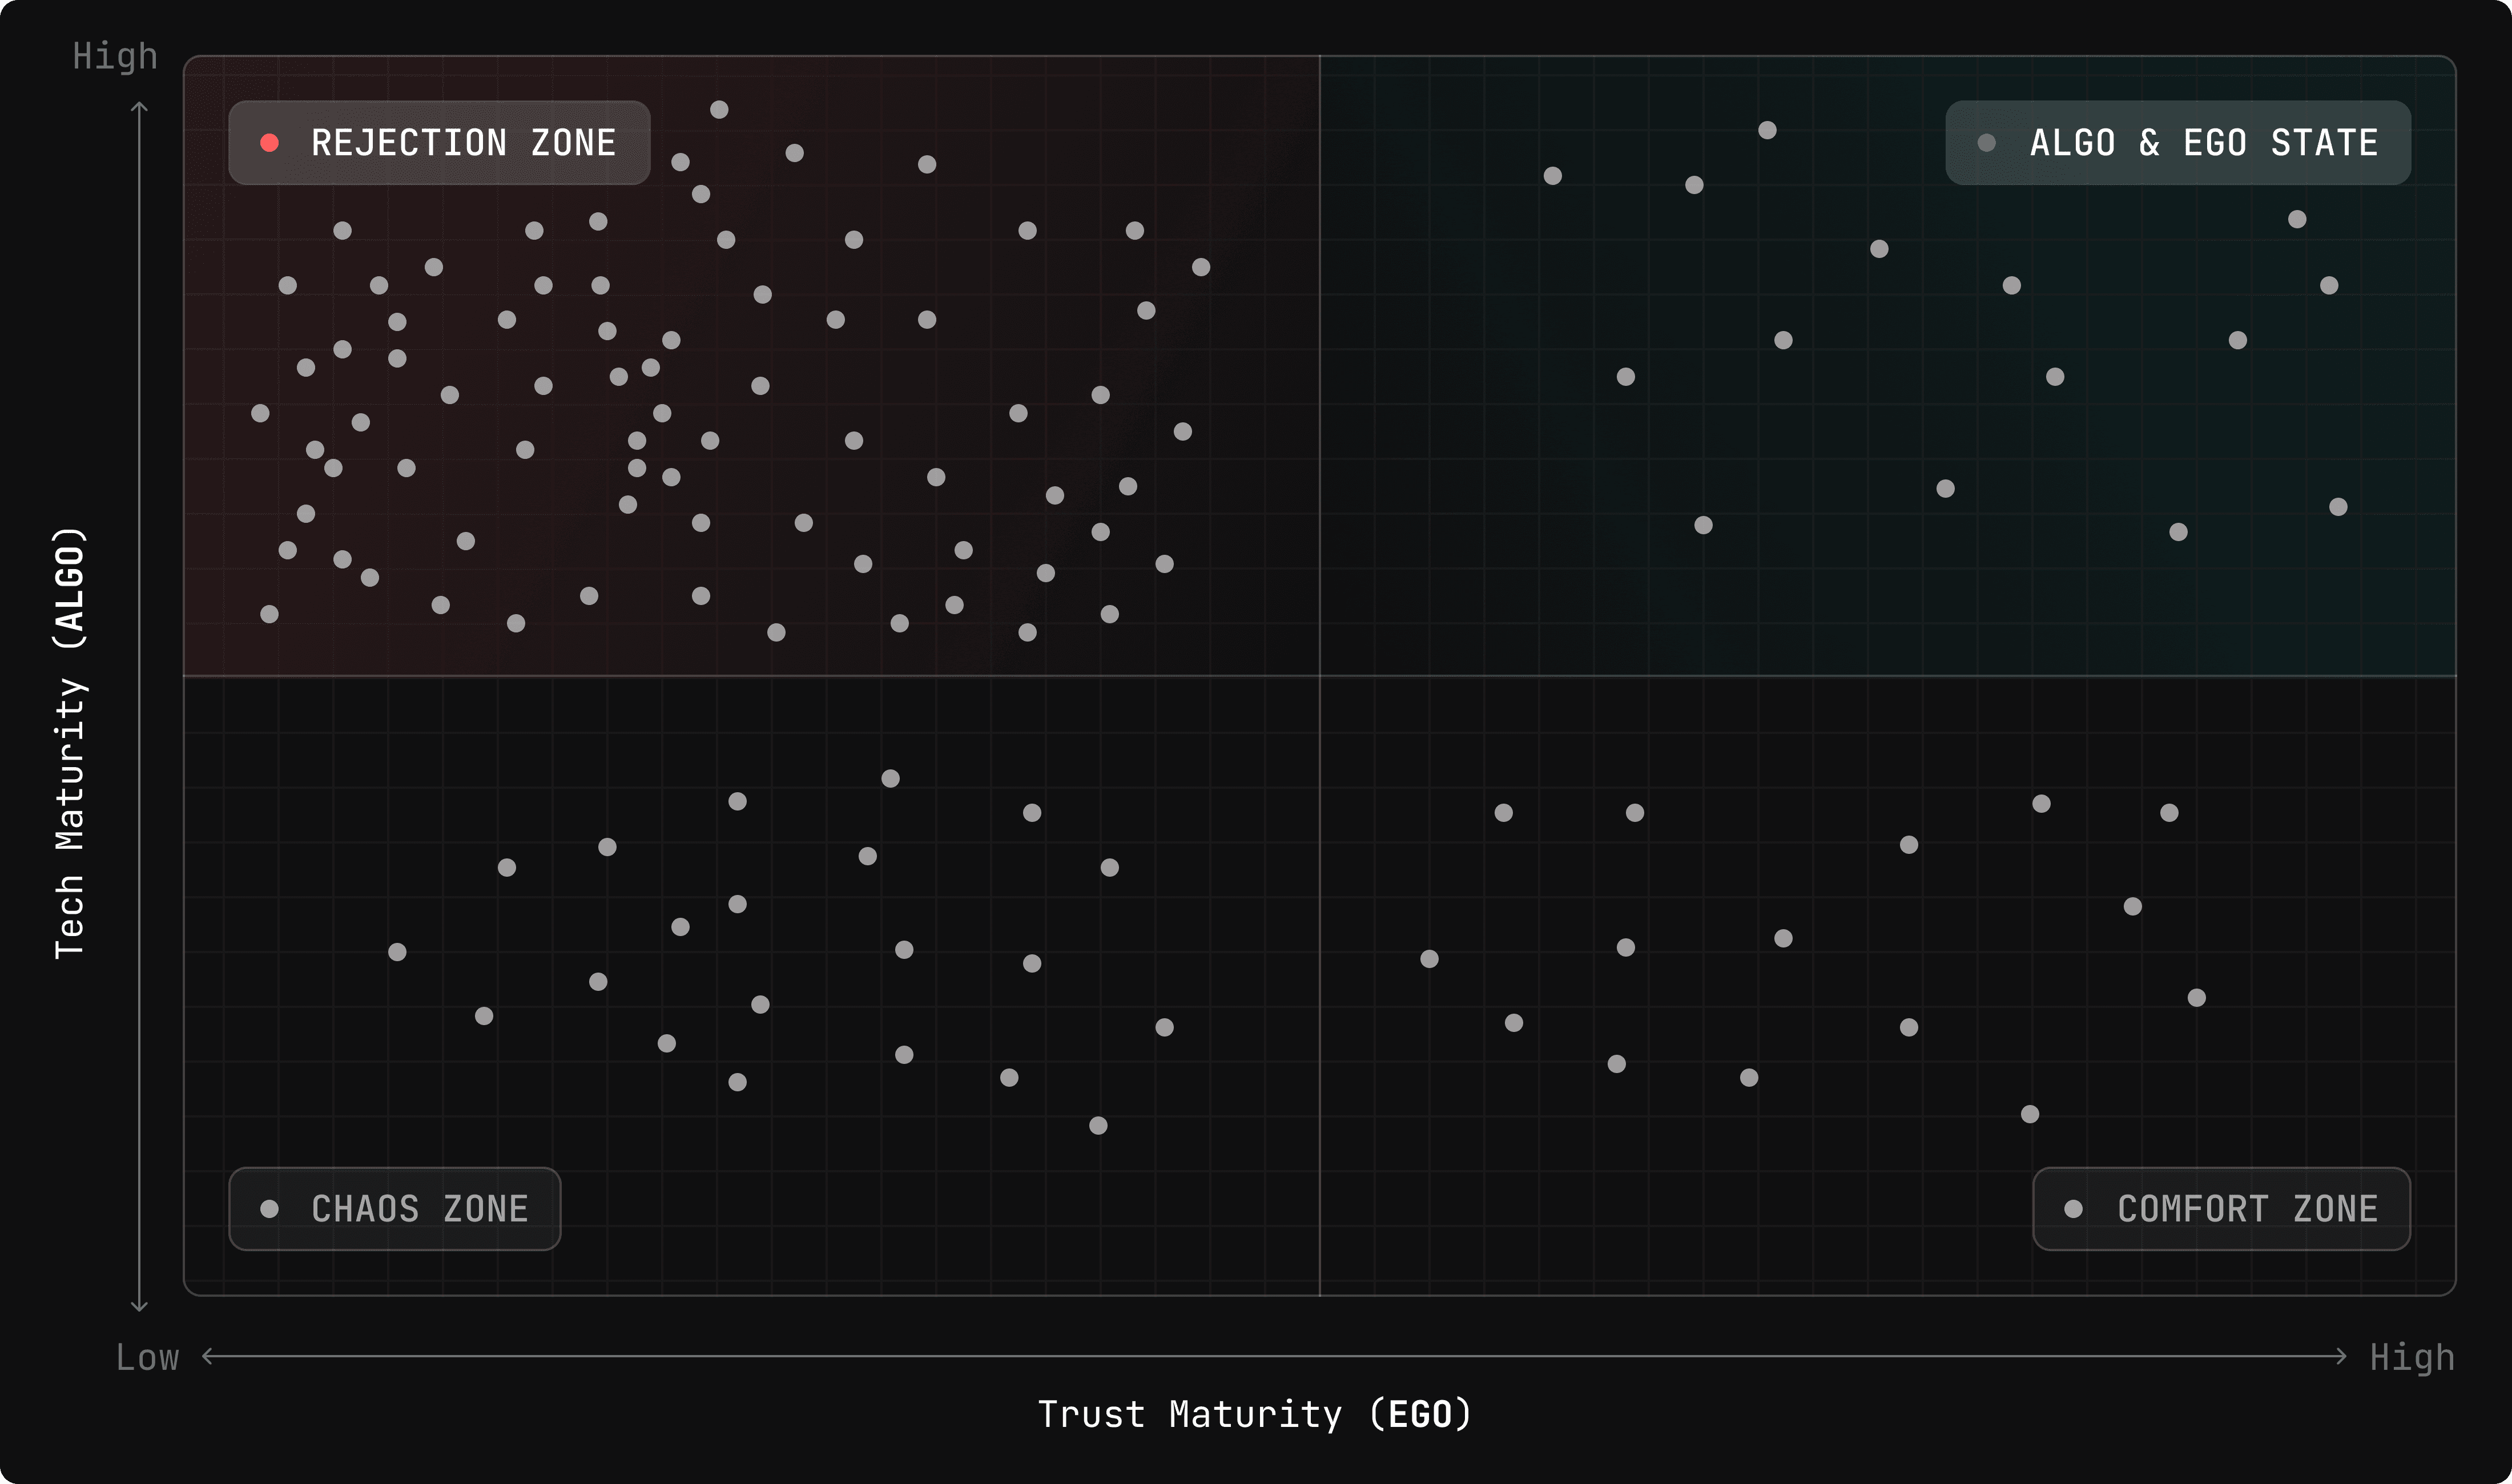This screenshot has height=1484, width=2512.
Task: Select the CHAOS ZONE label badge
Action: (x=395, y=1208)
